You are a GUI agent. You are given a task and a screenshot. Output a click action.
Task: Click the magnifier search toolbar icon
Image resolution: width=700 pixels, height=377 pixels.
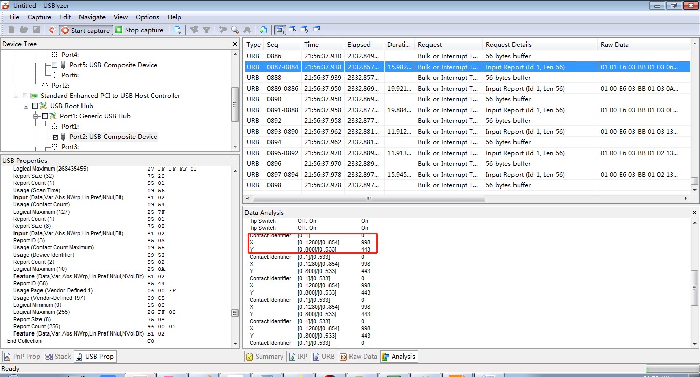(x=235, y=30)
